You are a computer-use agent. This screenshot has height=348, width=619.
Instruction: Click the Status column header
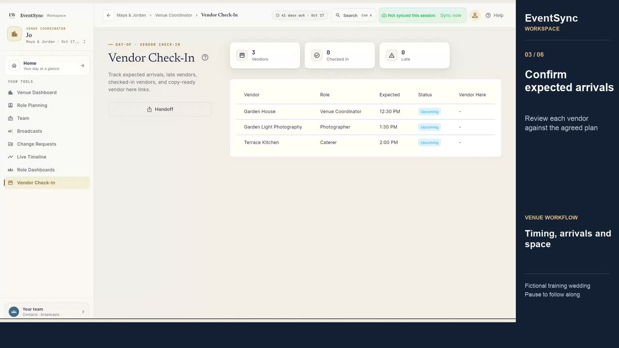point(425,95)
